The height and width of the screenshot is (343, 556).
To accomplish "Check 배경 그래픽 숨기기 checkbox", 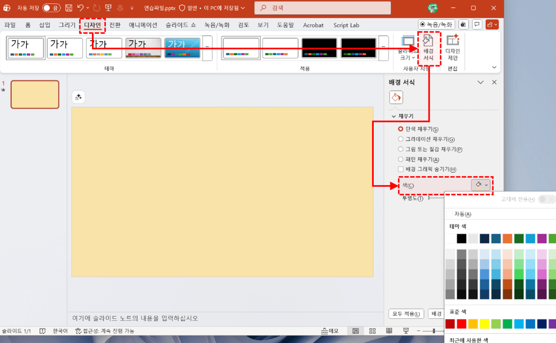I will (400, 169).
